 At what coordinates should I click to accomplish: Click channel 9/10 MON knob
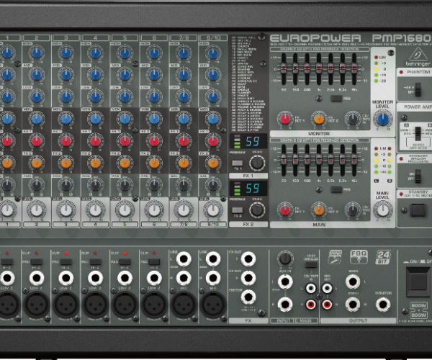pos(213,119)
